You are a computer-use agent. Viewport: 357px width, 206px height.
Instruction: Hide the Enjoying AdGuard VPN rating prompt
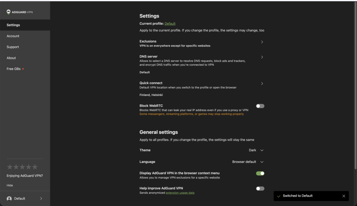click(x=10, y=185)
